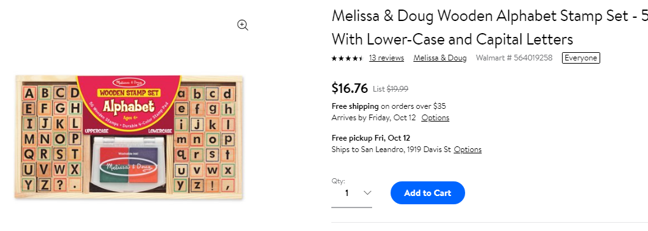The height and width of the screenshot is (231, 648).
Task: Click the zoom magnifier icon above product image
Action: point(243,25)
